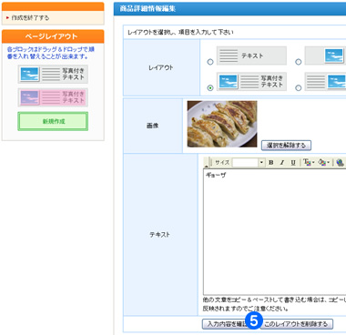Click the ページレイアウト panel header
The height and width of the screenshot is (335, 346).
[53, 36]
